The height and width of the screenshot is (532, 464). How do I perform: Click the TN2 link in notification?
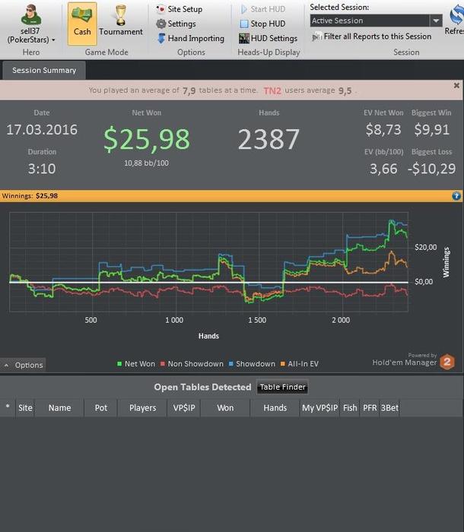pos(272,90)
